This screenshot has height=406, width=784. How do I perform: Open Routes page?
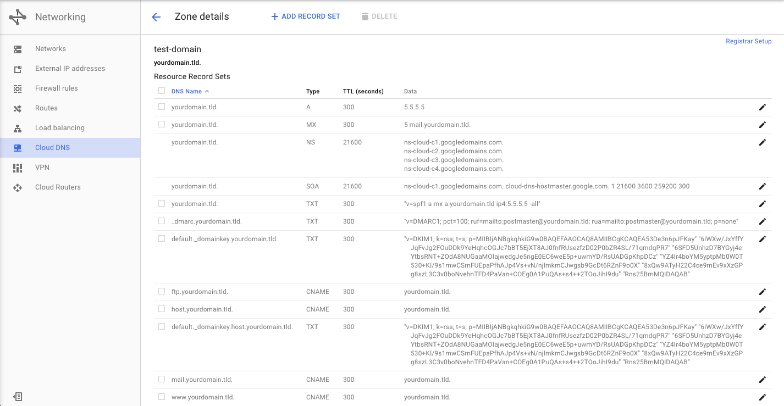click(70, 108)
